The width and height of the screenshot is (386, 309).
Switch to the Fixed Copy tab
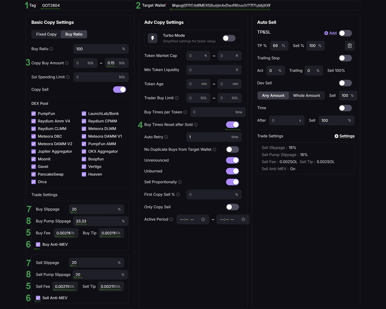[46, 34]
